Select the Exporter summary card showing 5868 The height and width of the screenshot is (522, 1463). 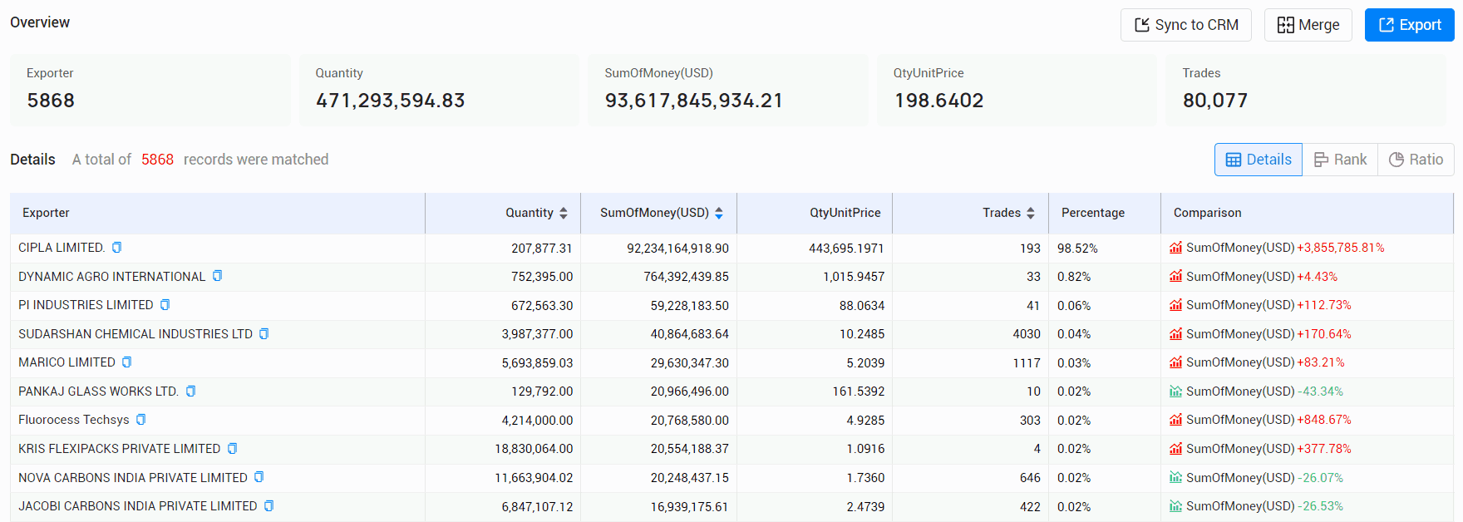point(150,90)
